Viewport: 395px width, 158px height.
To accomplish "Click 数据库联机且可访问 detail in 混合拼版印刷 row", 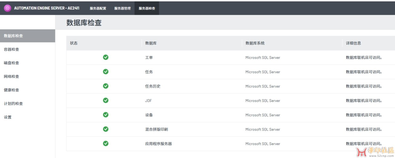I will click(364, 129).
